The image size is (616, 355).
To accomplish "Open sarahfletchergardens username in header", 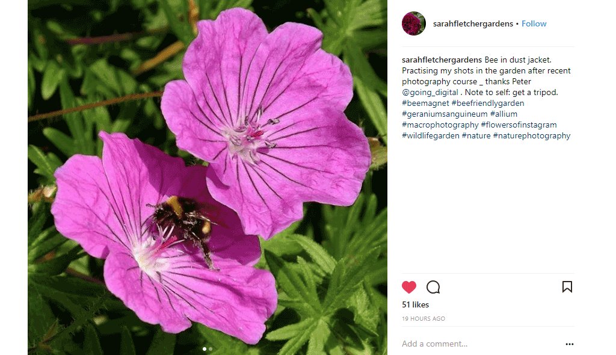I will click(x=473, y=23).
